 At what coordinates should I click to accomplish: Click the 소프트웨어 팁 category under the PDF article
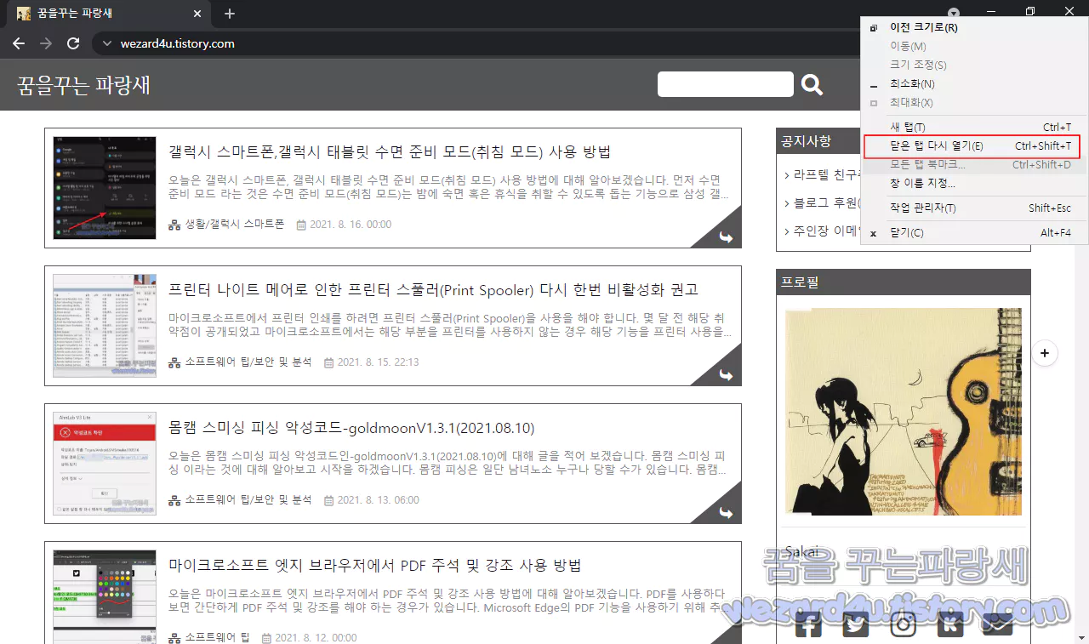click(x=217, y=637)
